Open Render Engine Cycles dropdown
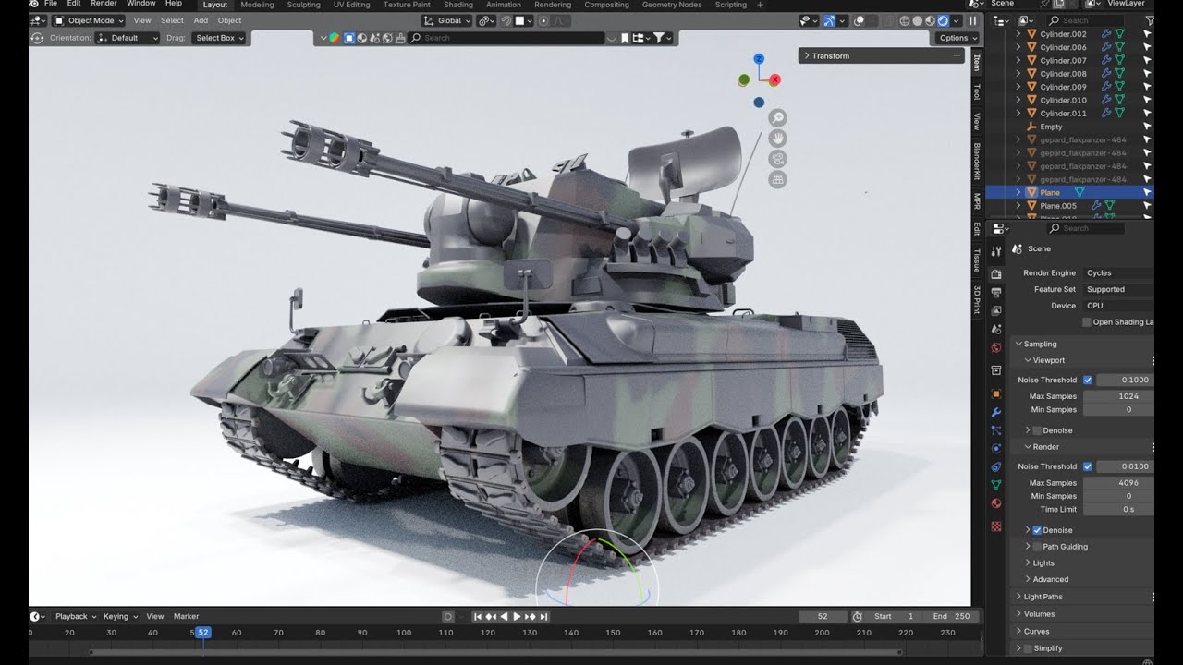 [1118, 273]
